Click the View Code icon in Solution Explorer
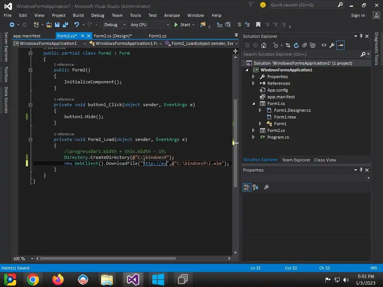The image size is (383, 287). coord(324,45)
